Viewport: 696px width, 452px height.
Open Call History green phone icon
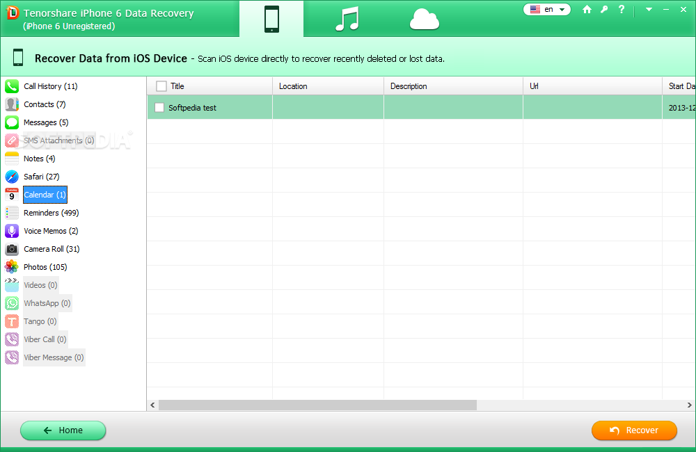(x=12, y=86)
